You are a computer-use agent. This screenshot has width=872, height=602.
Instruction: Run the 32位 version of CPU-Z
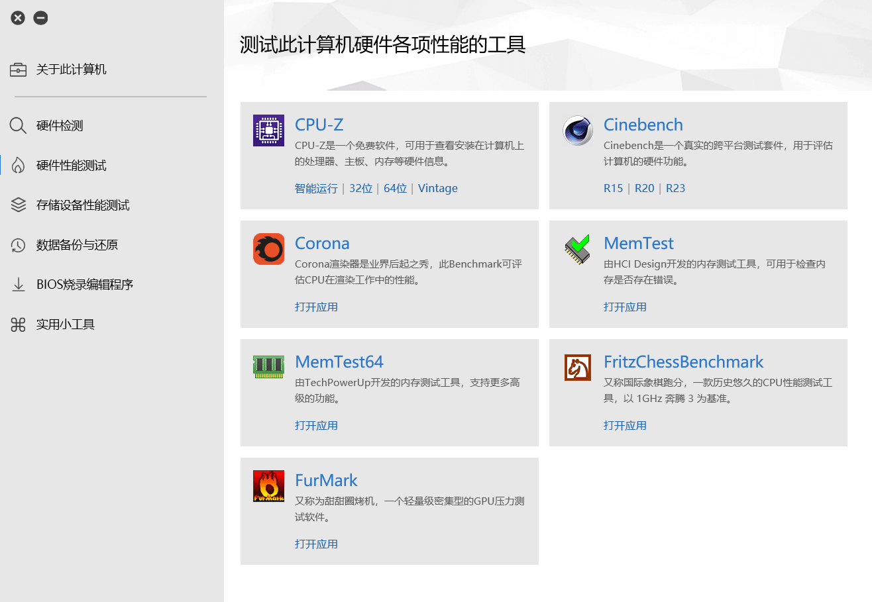pyautogui.click(x=360, y=188)
